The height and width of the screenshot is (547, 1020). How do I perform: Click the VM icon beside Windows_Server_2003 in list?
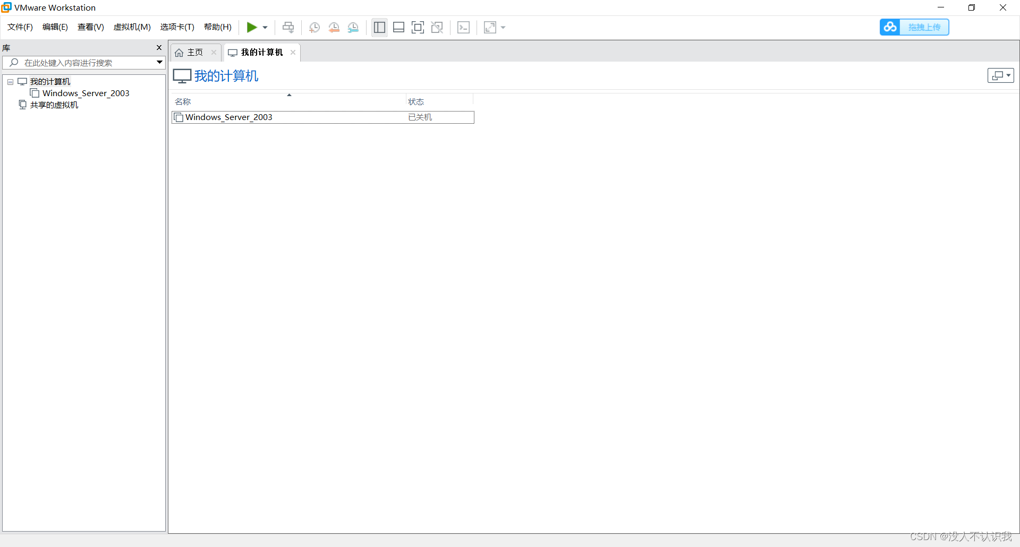pyautogui.click(x=179, y=117)
